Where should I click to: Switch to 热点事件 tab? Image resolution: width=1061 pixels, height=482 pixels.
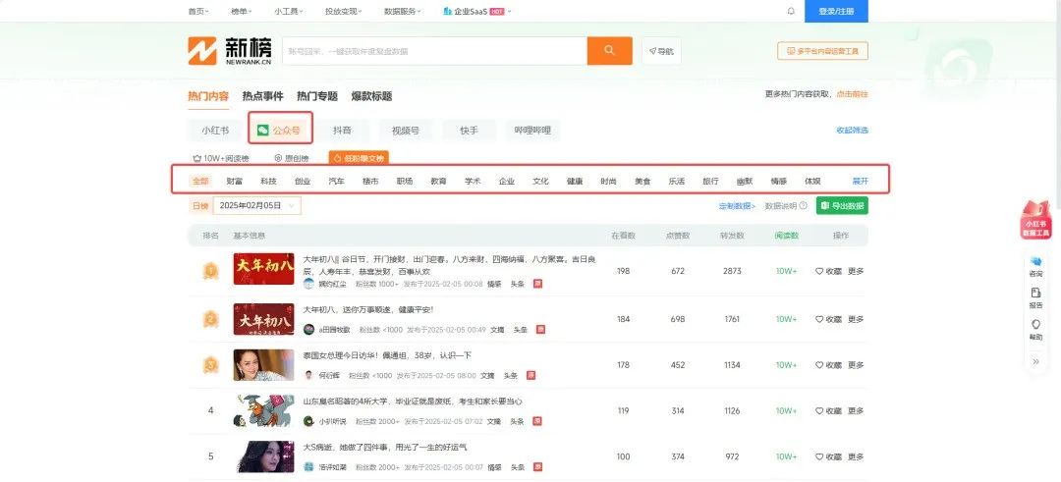coord(262,96)
